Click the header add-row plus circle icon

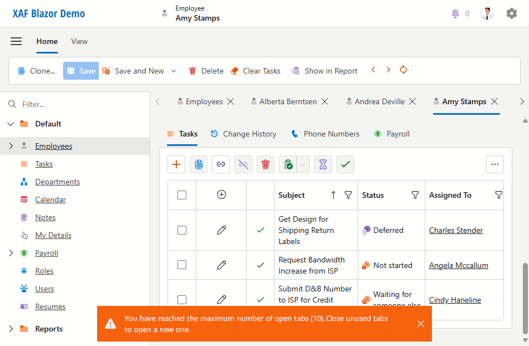pyautogui.click(x=222, y=194)
